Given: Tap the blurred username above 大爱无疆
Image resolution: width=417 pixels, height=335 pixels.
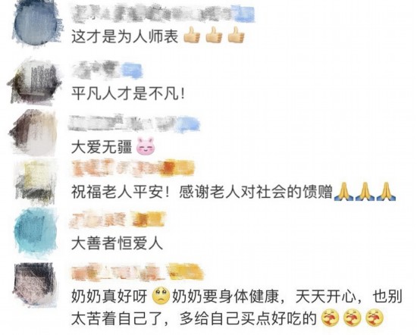Looking at the screenshot, I should [134, 124].
